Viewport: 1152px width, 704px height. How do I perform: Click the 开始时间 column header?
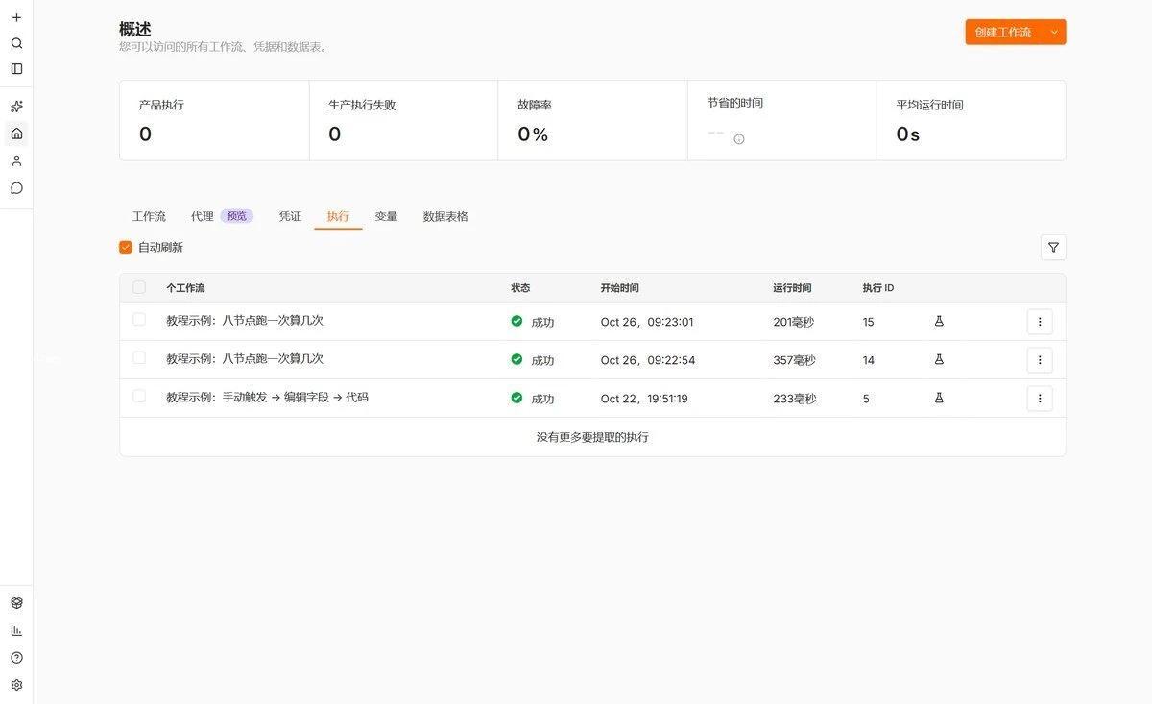(x=619, y=288)
